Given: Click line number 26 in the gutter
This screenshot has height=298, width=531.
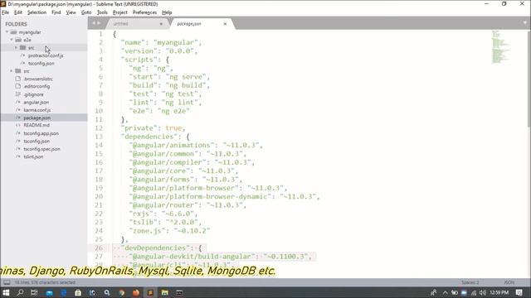Looking at the screenshot, I should [99, 248].
